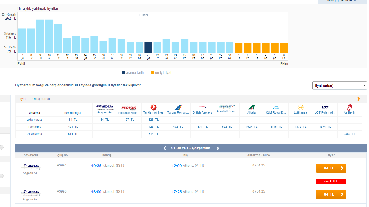Click the orange October 1 price bar
Image resolution: width=369 pixels, height=207 pixels.
[x=239, y=48]
